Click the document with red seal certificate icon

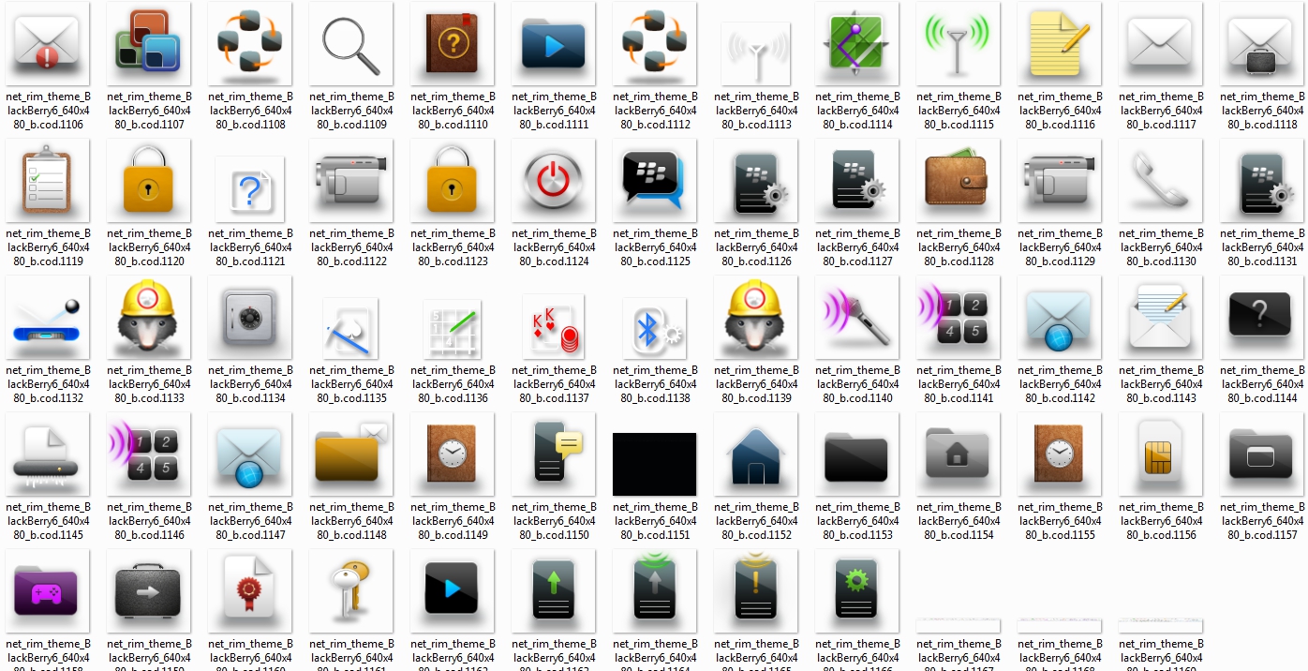click(x=250, y=590)
